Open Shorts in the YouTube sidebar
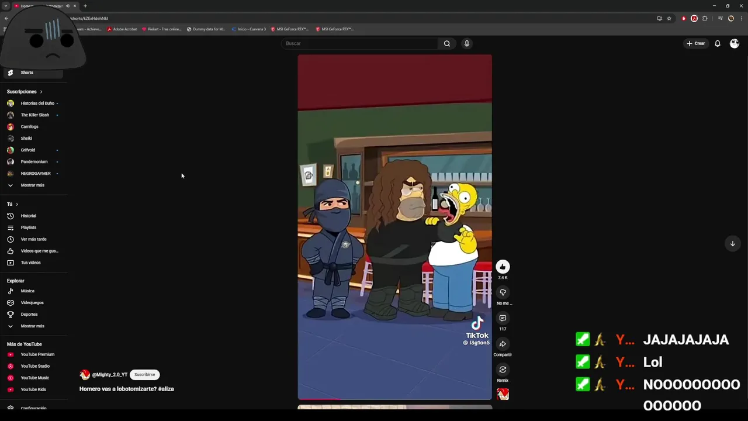 pos(33,73)
